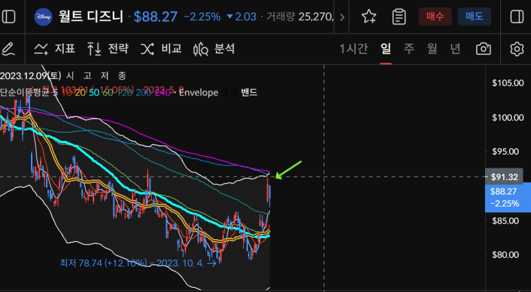Click the 2023.12.09(토) date label
This screenshot has width=531, height=292.
coord(30,75)
